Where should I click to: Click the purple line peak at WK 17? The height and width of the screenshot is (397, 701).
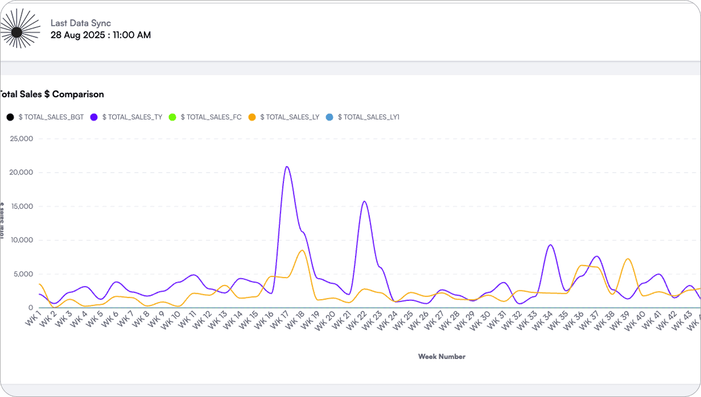pos(287,167)
